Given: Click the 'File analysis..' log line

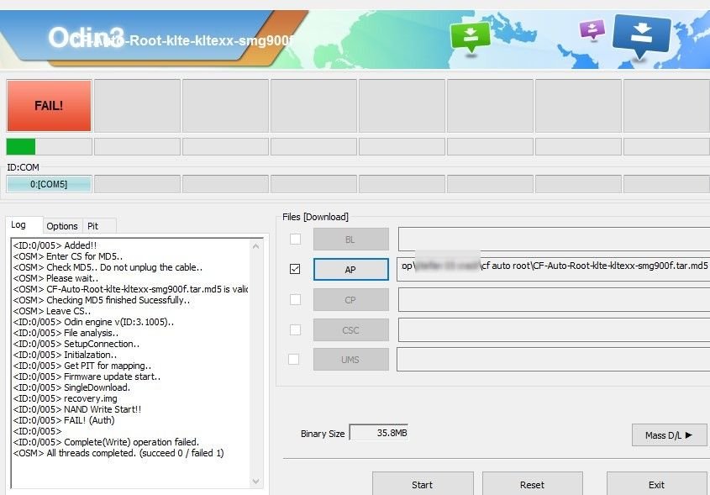Looking at the screenshot, I should point(66,333).
